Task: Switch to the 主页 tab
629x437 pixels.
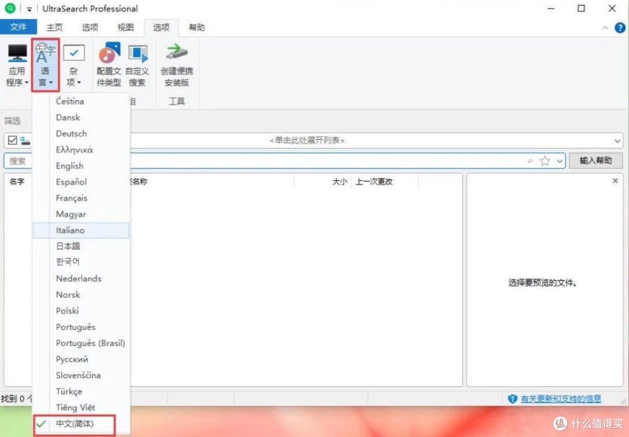Action: (55, 27)
